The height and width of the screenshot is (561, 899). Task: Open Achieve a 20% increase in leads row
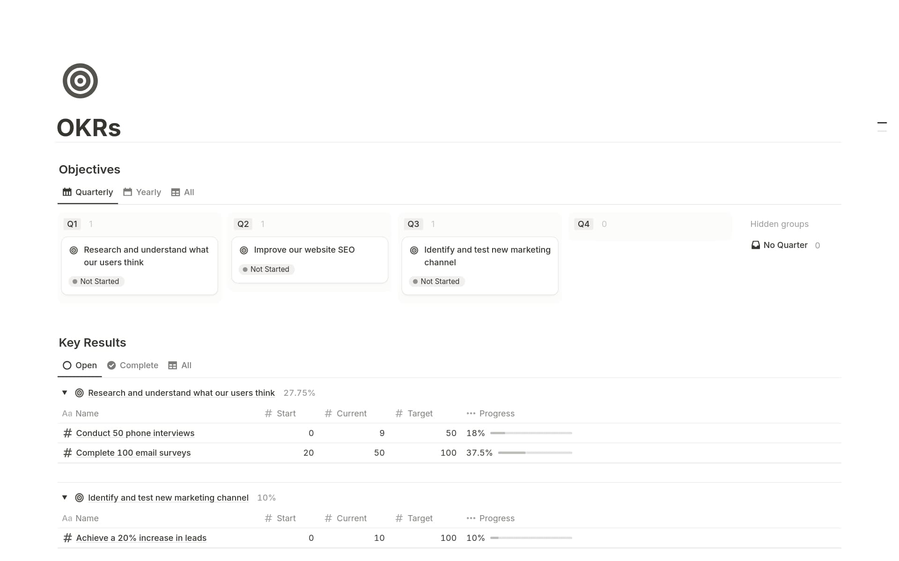pyautogui.click(x=141, y=538)
